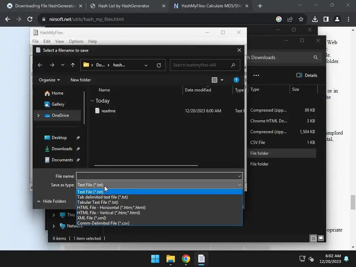
Task: Open Windows Start menu
Action: (155, 259)
